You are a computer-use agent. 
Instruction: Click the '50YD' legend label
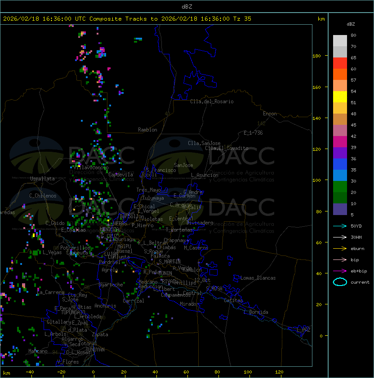pyautogui.click(x=356, y=226)
